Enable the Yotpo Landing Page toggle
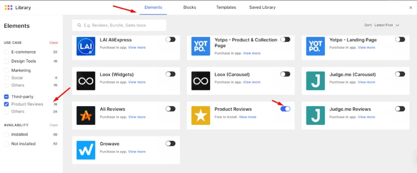The height and width of the screenshot is (173, 417). (x=400, y=39)
